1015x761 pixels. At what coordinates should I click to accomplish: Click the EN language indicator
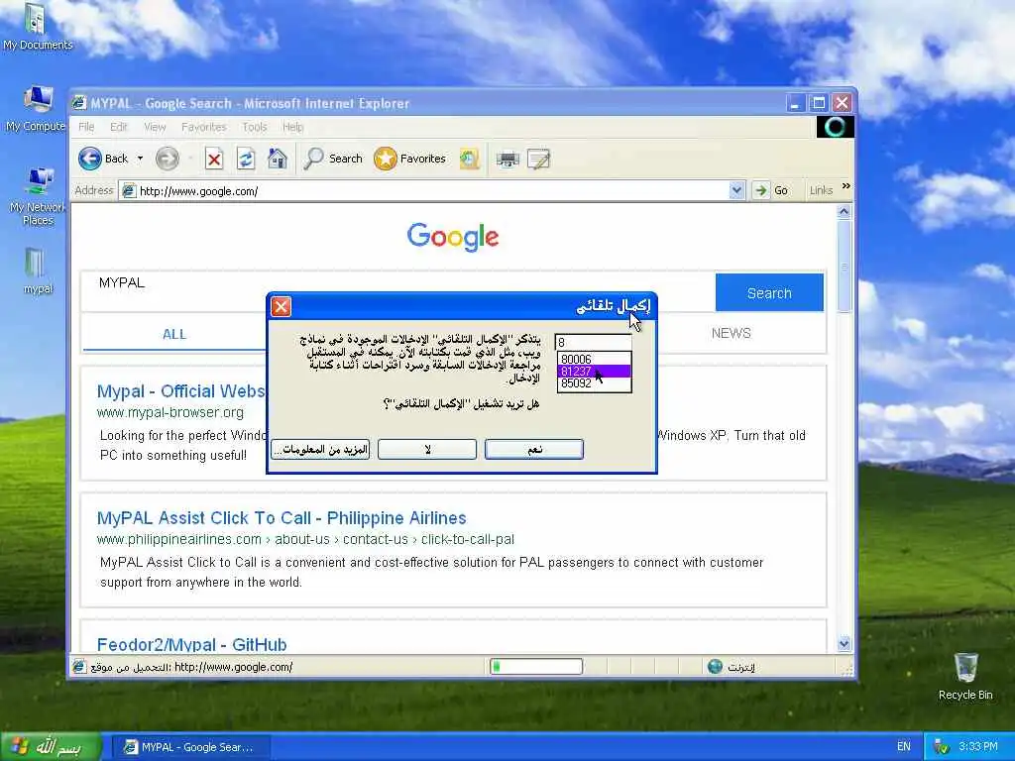[904, 747]
